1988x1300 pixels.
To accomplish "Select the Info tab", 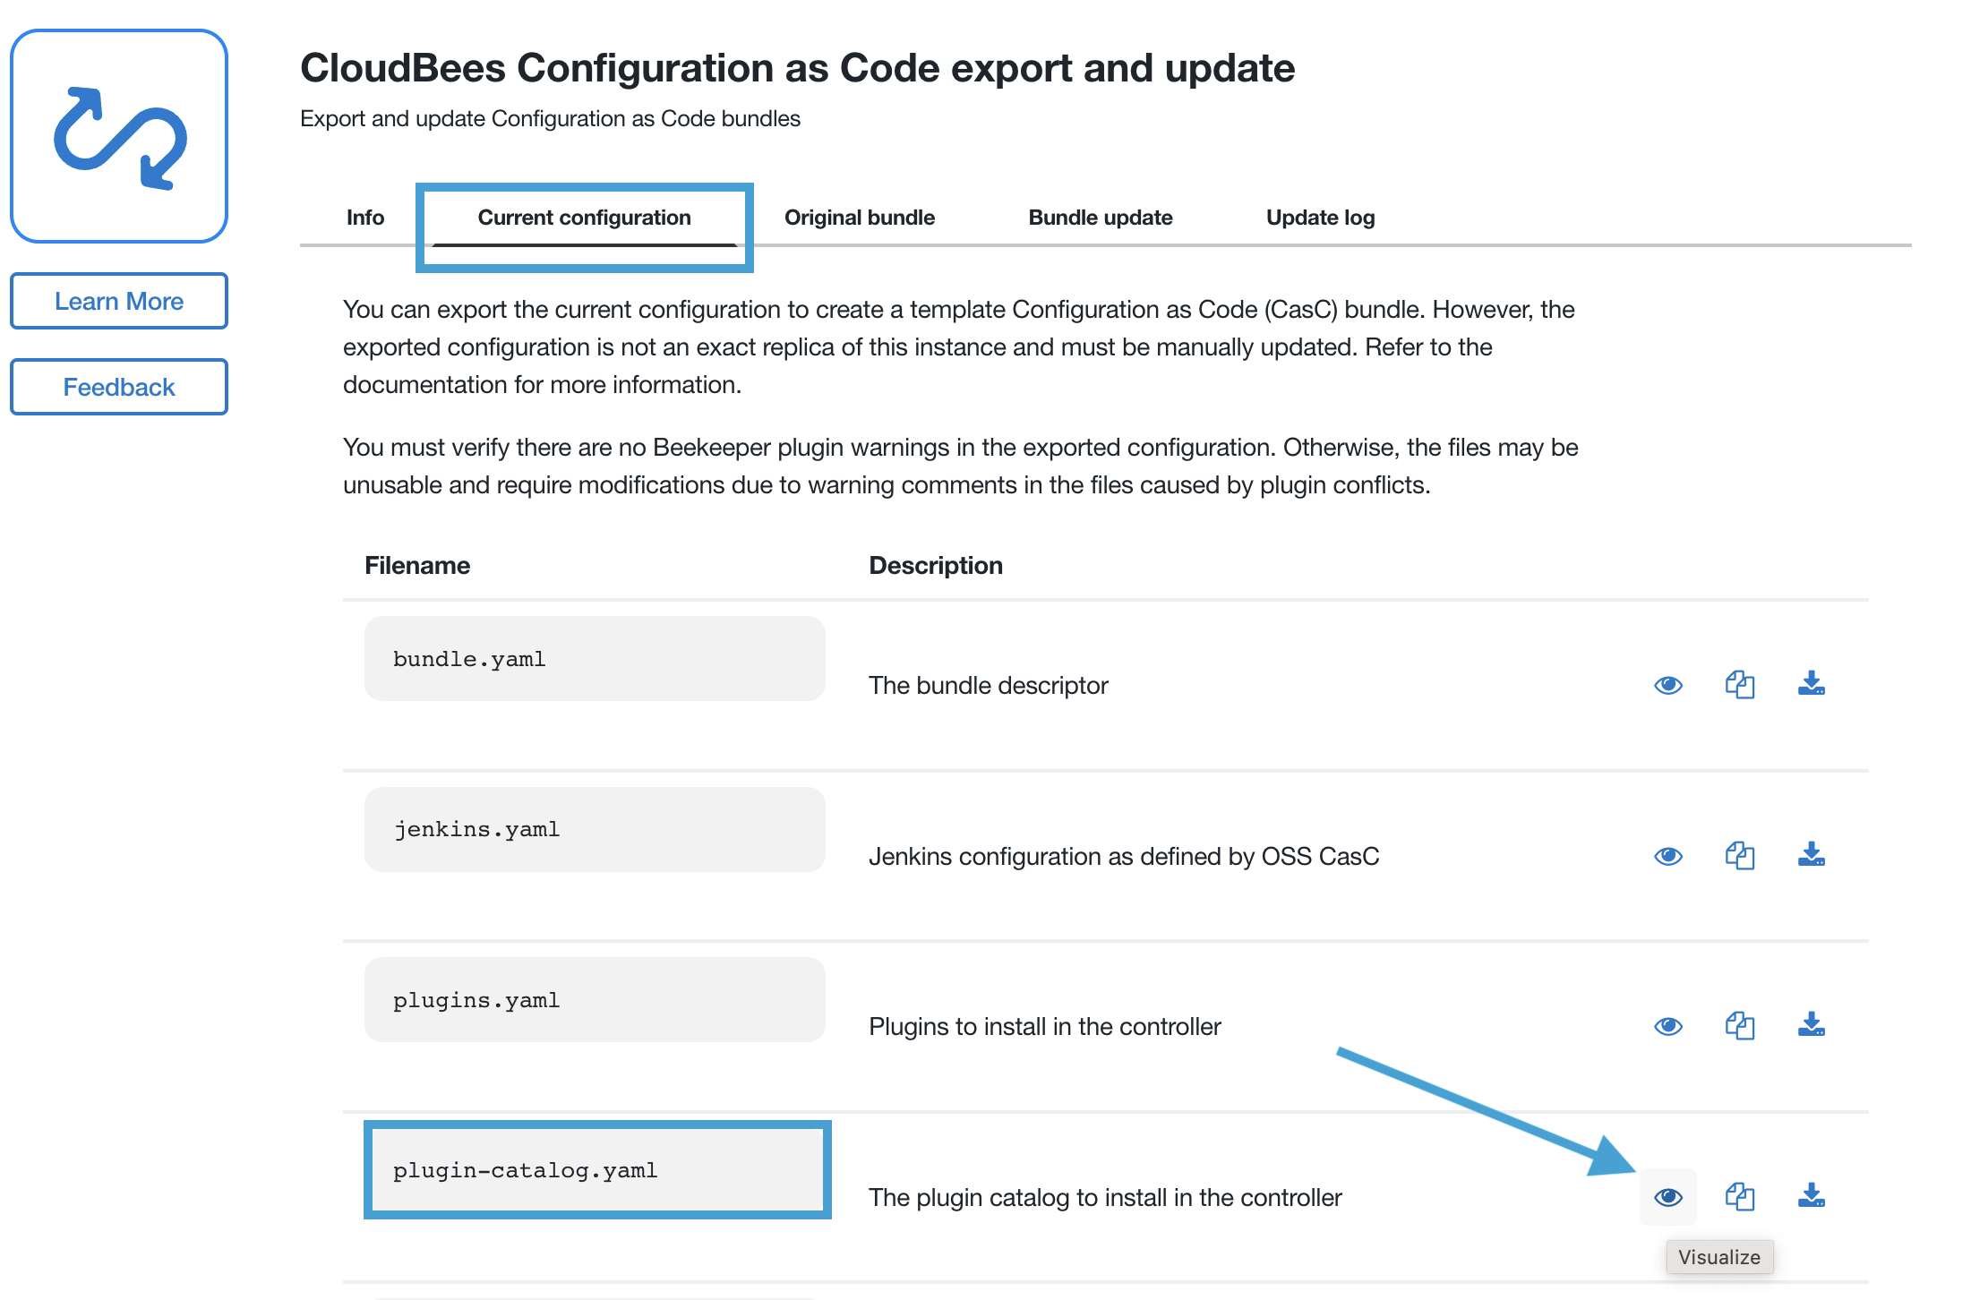I will click(363, 216).
